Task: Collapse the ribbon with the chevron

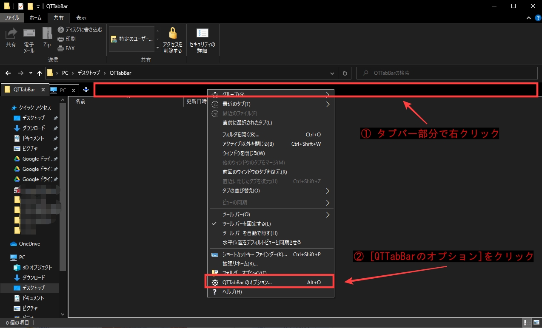Action: point(528,18)
